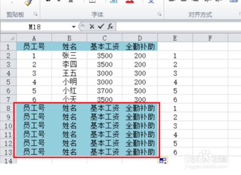The height and width of the screenshot is (175, 241).
Task: Click cell E7 containing 6
Action: (x=175, y=100)
